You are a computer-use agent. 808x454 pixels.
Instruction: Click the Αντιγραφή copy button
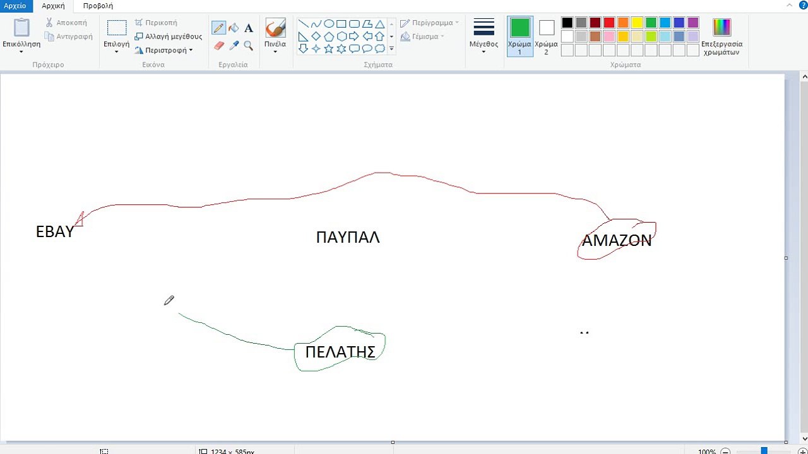(69, 37)
